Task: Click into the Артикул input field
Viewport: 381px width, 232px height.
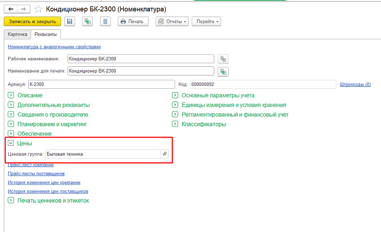Action: pyautogui.click(x=101, y=84)
